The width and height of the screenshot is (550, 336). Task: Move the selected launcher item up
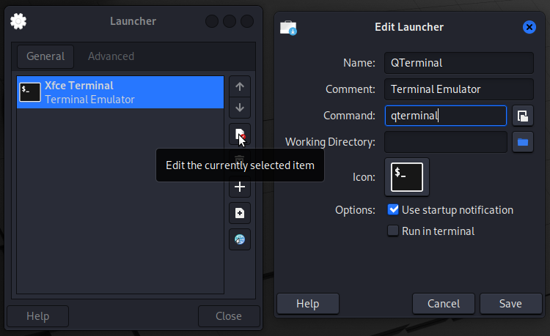pos(240,86)
